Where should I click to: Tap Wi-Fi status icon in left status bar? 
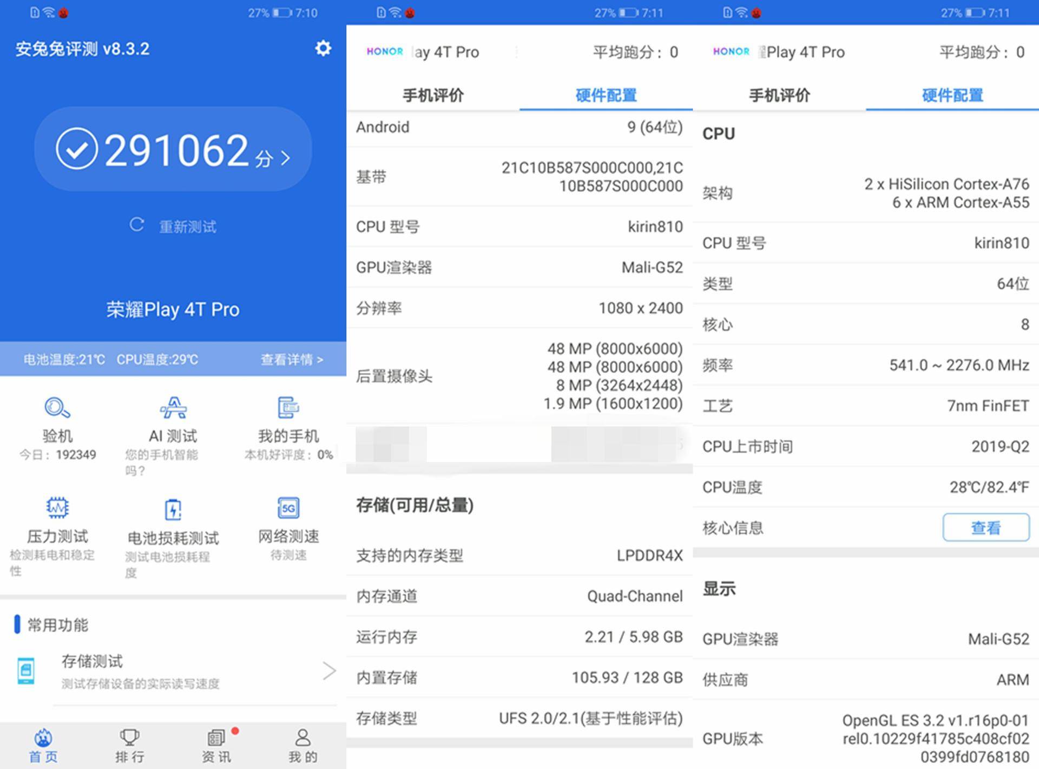point(49,12)
